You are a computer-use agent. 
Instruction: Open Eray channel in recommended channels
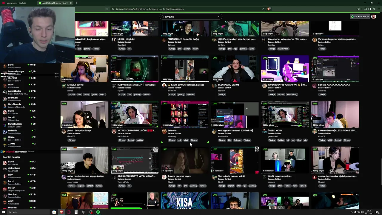[19, 176]
